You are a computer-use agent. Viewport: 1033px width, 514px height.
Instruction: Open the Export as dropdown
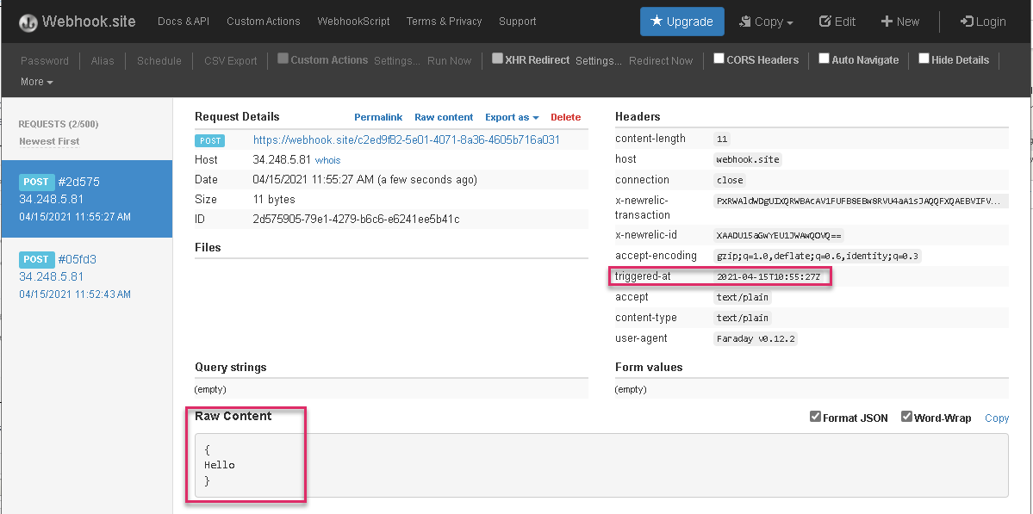512,117
